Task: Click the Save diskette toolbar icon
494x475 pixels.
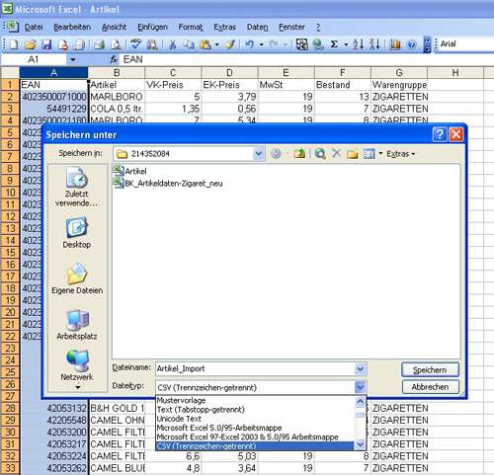Action: pyautogui.click(x=46, y=44)
